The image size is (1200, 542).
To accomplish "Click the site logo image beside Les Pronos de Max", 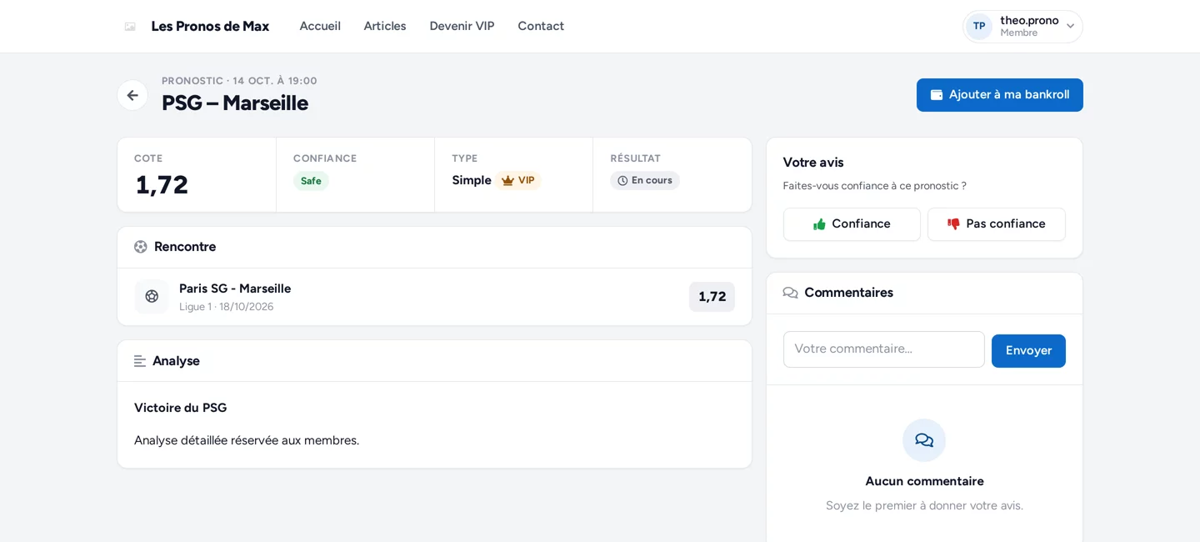I will click(130, 27).
